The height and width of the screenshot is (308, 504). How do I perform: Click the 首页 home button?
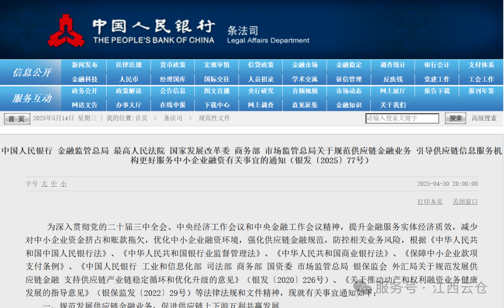[17, 119]
